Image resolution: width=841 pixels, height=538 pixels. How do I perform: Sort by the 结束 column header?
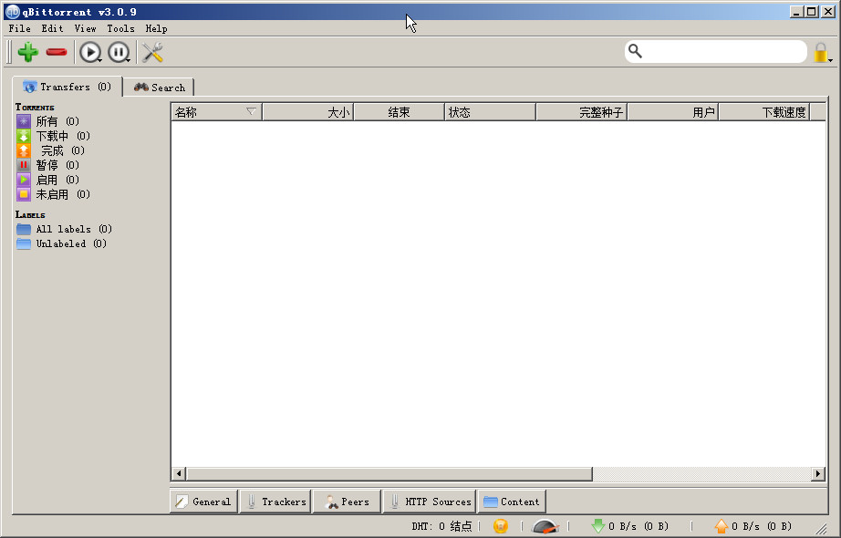click(x=399, y=112)
